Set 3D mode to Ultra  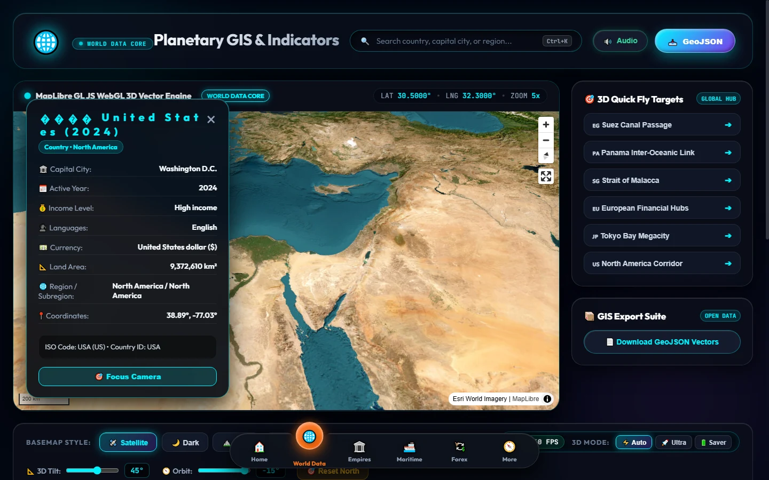coord(673,443)
